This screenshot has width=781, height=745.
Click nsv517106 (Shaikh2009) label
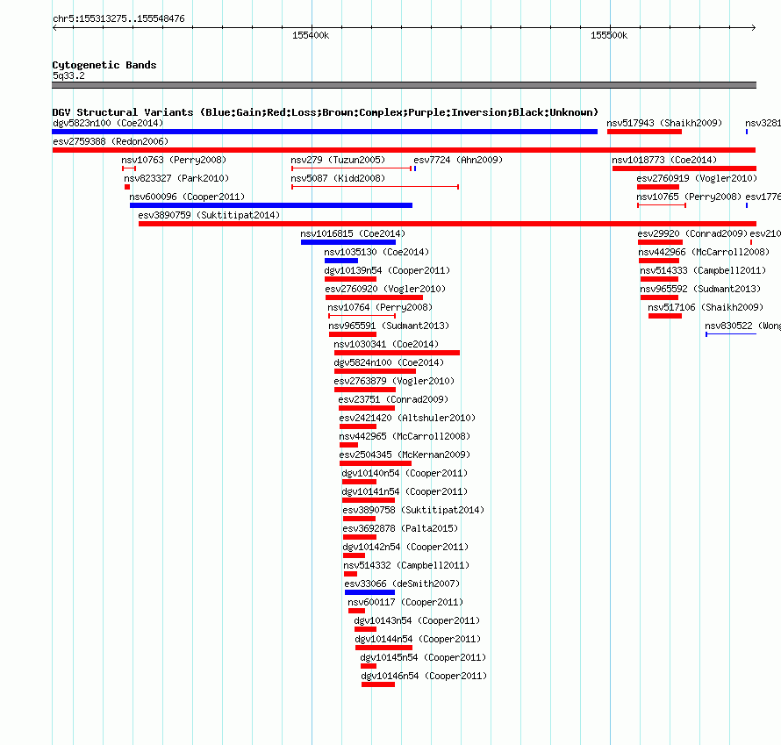pos(706,307)
